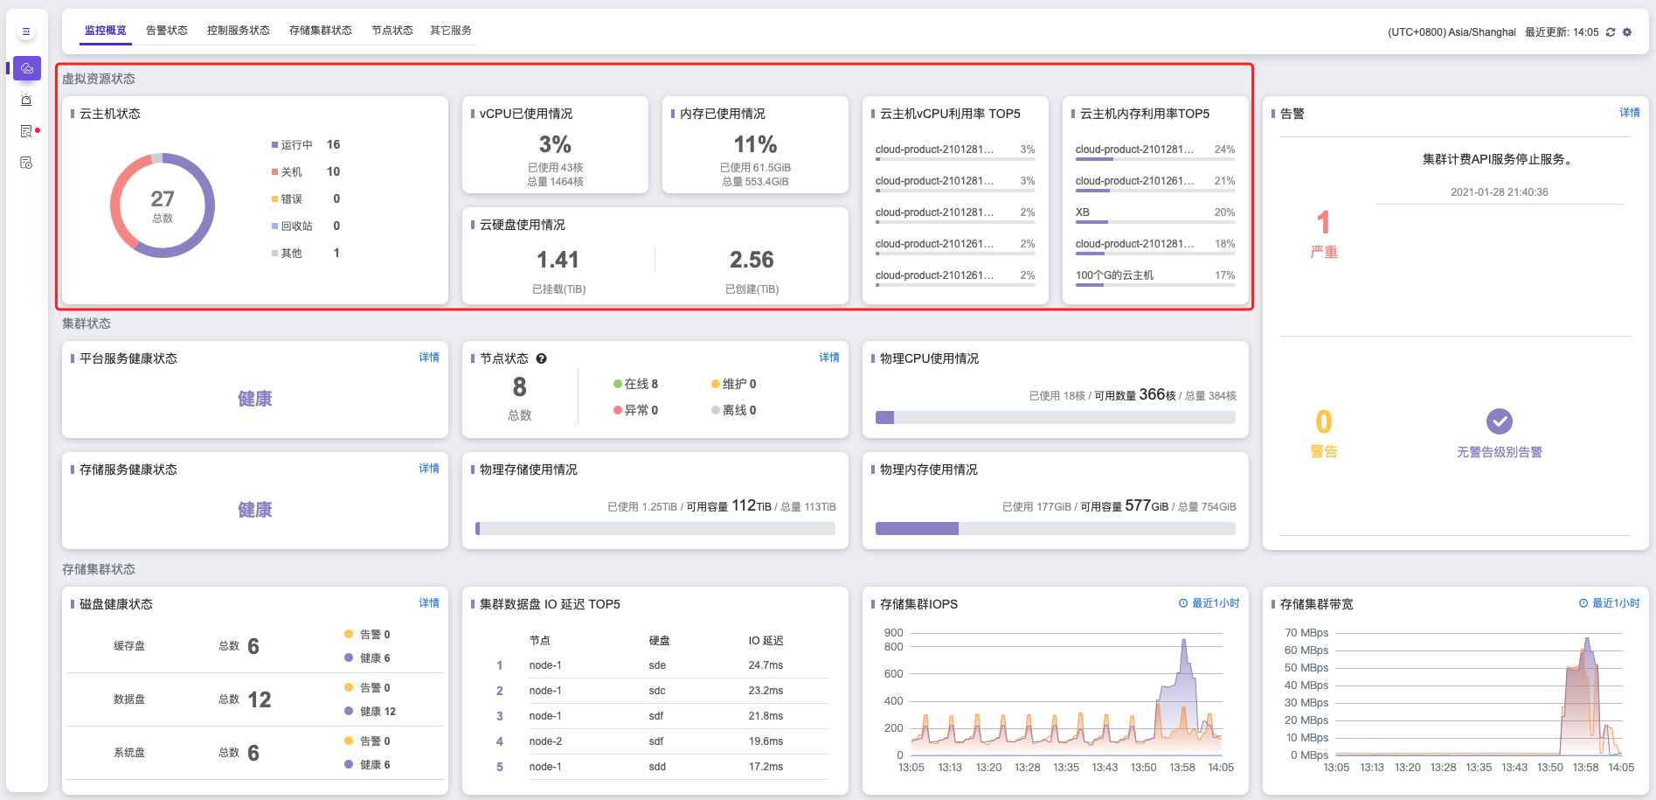Screen dimensions: 1656x800
Task: Open 详情 link in the 告警 panel
Action: coord(1629,113)
